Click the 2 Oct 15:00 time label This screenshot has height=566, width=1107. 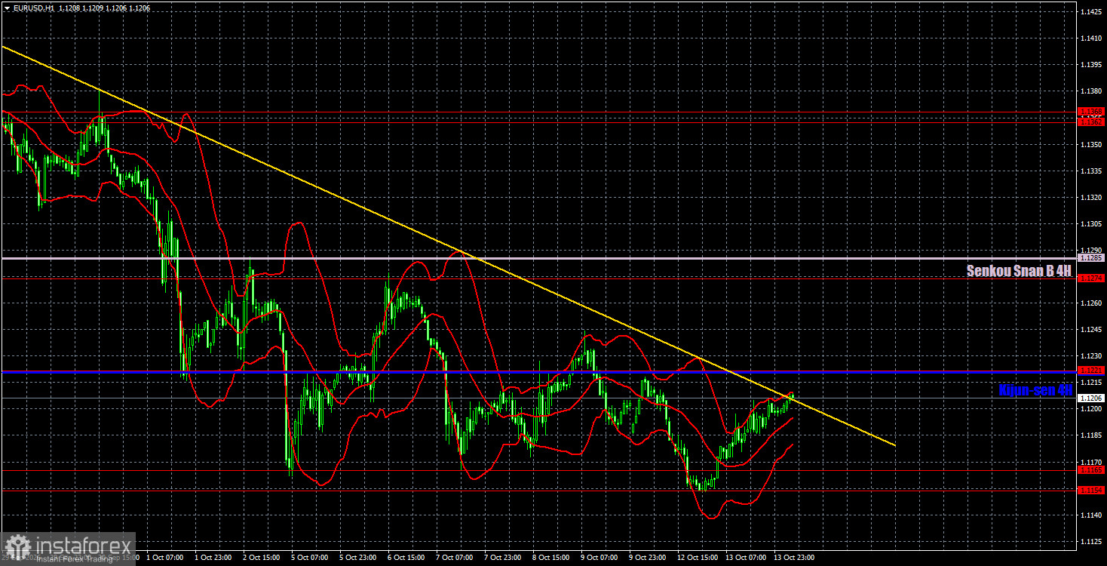(262, 558)
